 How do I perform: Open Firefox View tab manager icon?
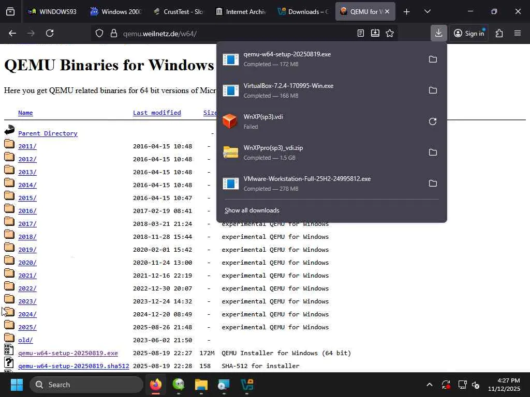click(10, 12)
